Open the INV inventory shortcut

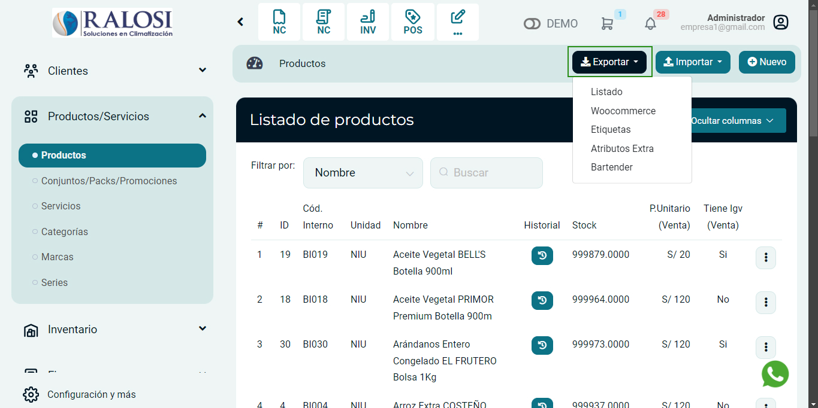pos(368,22)
